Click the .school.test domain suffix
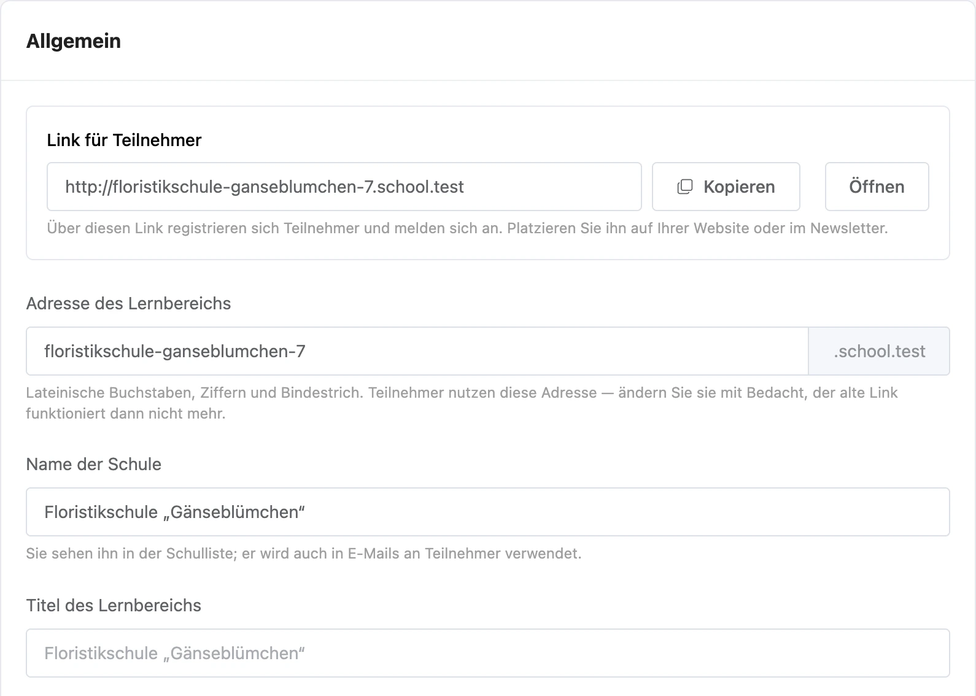Viewport: 976px width, 696px height. tap(879, 351)
